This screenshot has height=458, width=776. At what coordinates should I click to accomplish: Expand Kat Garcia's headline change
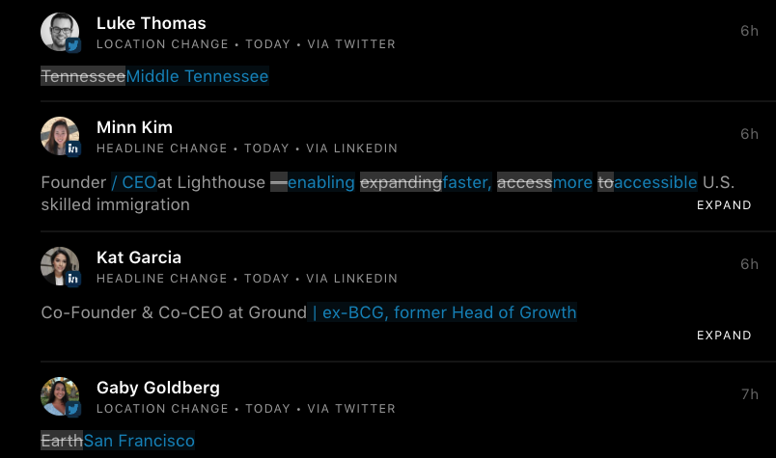click(724, 336)
